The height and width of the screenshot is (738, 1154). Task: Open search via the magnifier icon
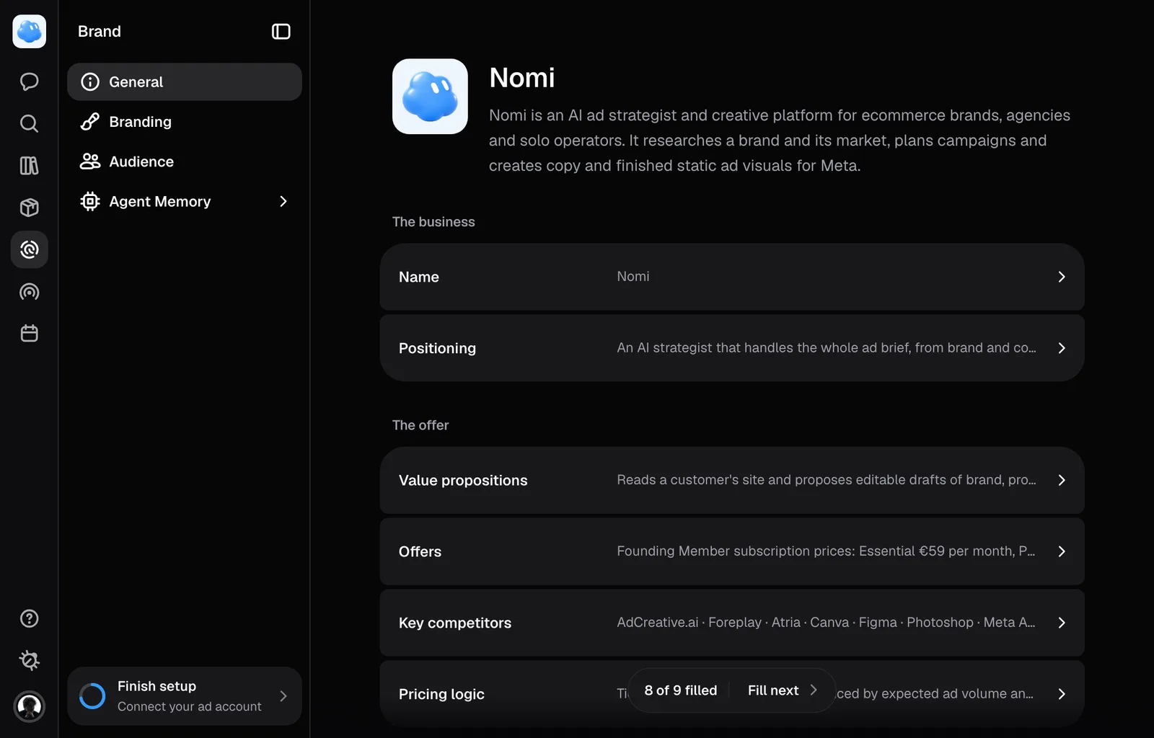click(30, 124)
